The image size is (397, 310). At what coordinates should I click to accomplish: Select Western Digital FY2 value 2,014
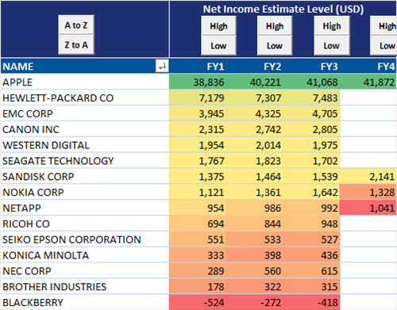tap(254, 145)
